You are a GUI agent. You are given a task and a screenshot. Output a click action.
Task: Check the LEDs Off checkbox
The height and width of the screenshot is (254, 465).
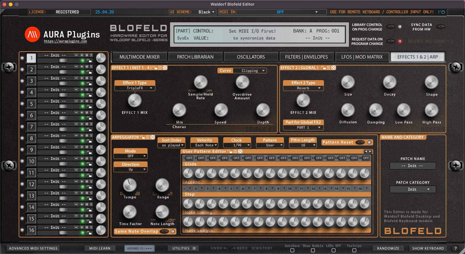click(x=334, y=250)
